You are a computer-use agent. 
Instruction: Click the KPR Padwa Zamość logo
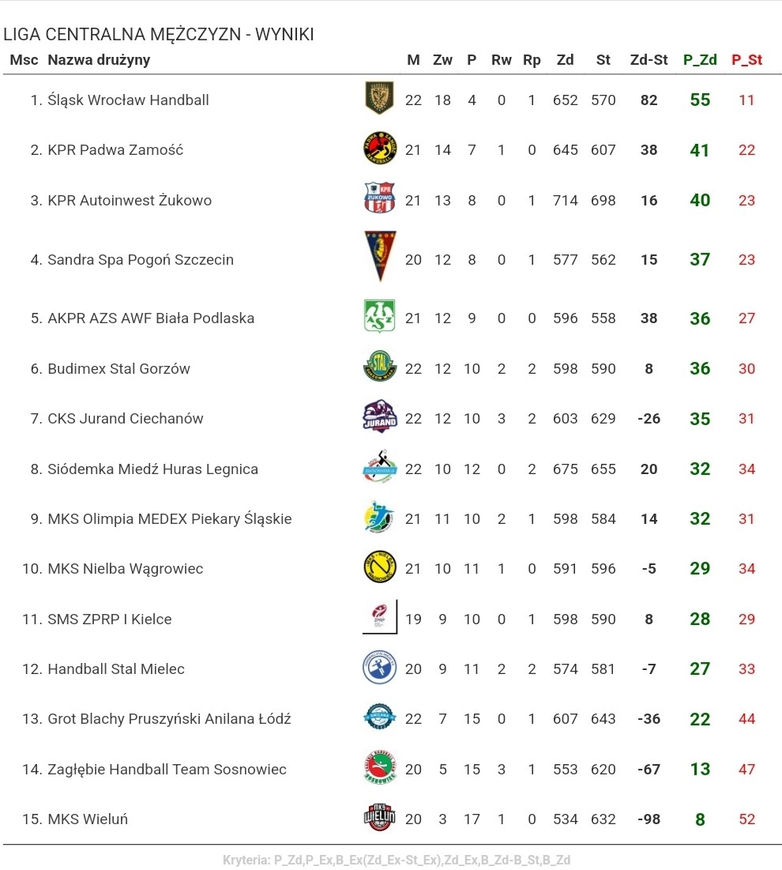tap(380, 148)
